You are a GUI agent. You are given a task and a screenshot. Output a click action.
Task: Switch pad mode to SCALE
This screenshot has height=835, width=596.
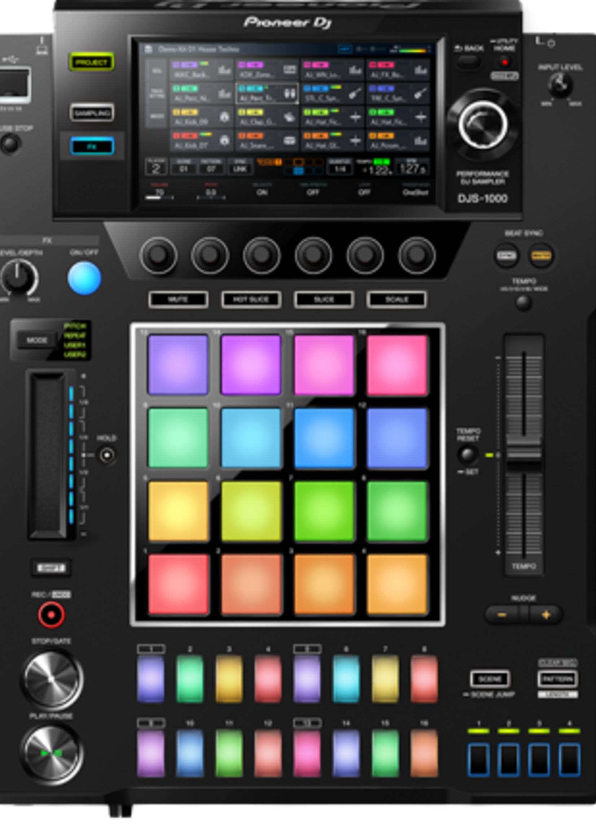pyautogui.click(x=397, y=300)
